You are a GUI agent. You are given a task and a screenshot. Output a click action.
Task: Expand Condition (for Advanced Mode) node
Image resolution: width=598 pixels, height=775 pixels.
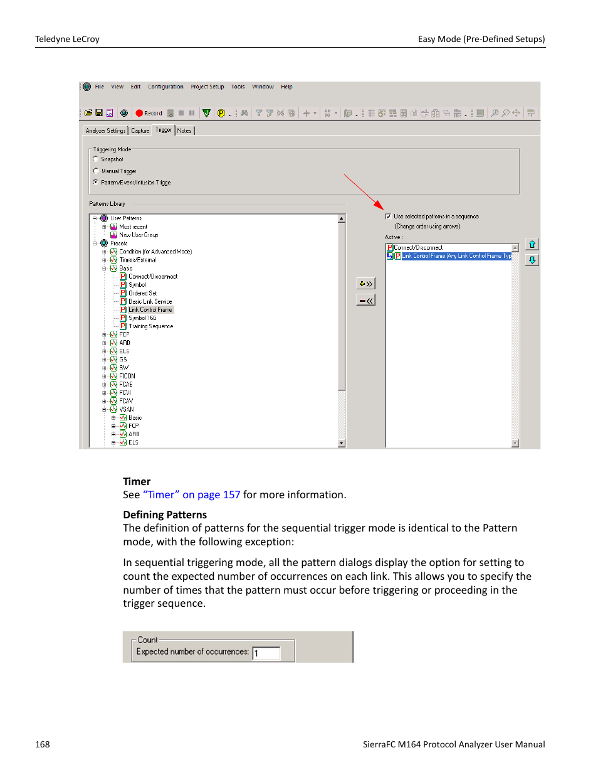pyautogui.click(x=105, y=252)
